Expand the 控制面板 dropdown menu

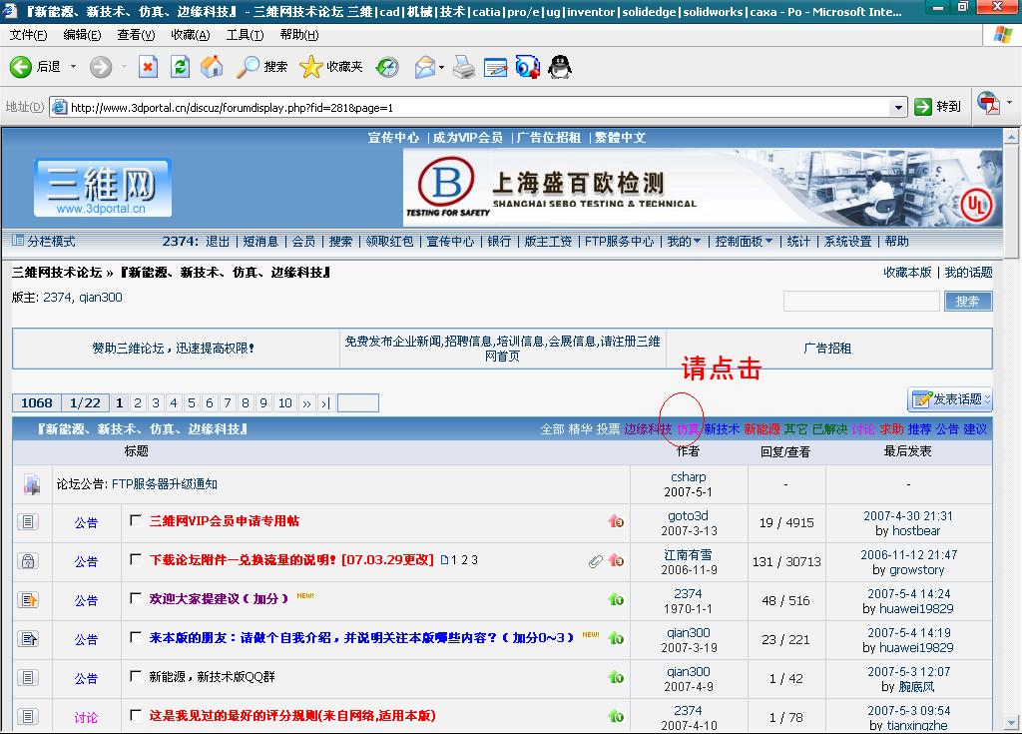[x=744, y=242]
